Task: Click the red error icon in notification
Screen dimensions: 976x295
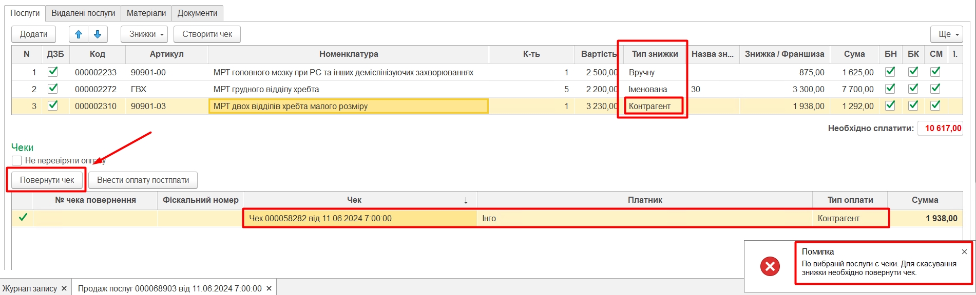Action: 770,266
